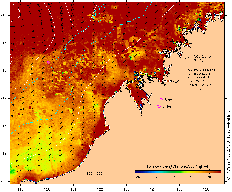The height and width of the screenshot is (192, 232).
Task: Click the magenta Argo float marker on the ocean
Action: (48, 62)
